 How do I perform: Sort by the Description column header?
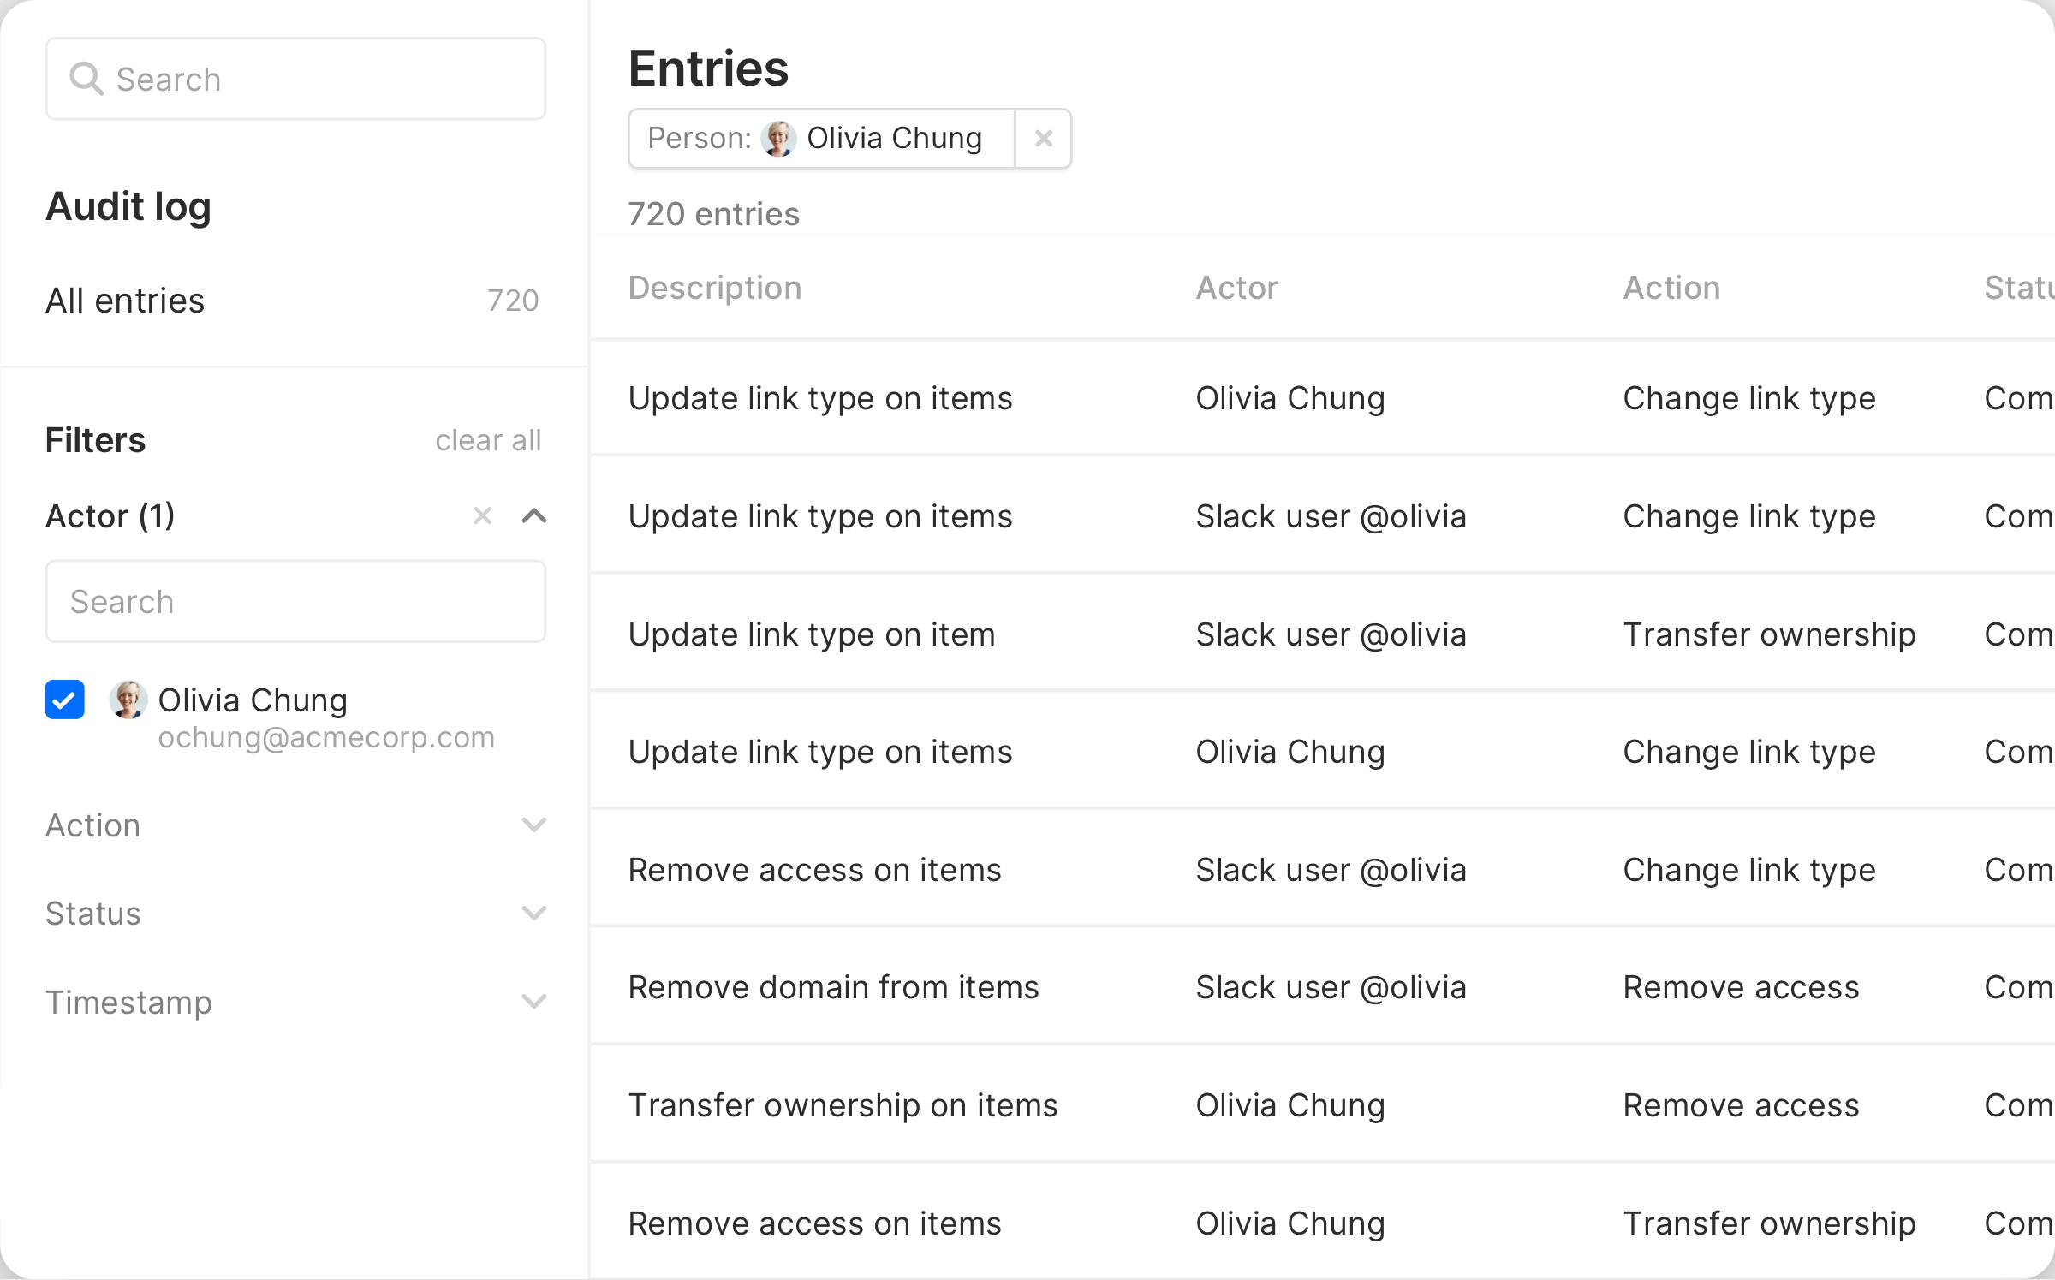[x=715, y=288]
